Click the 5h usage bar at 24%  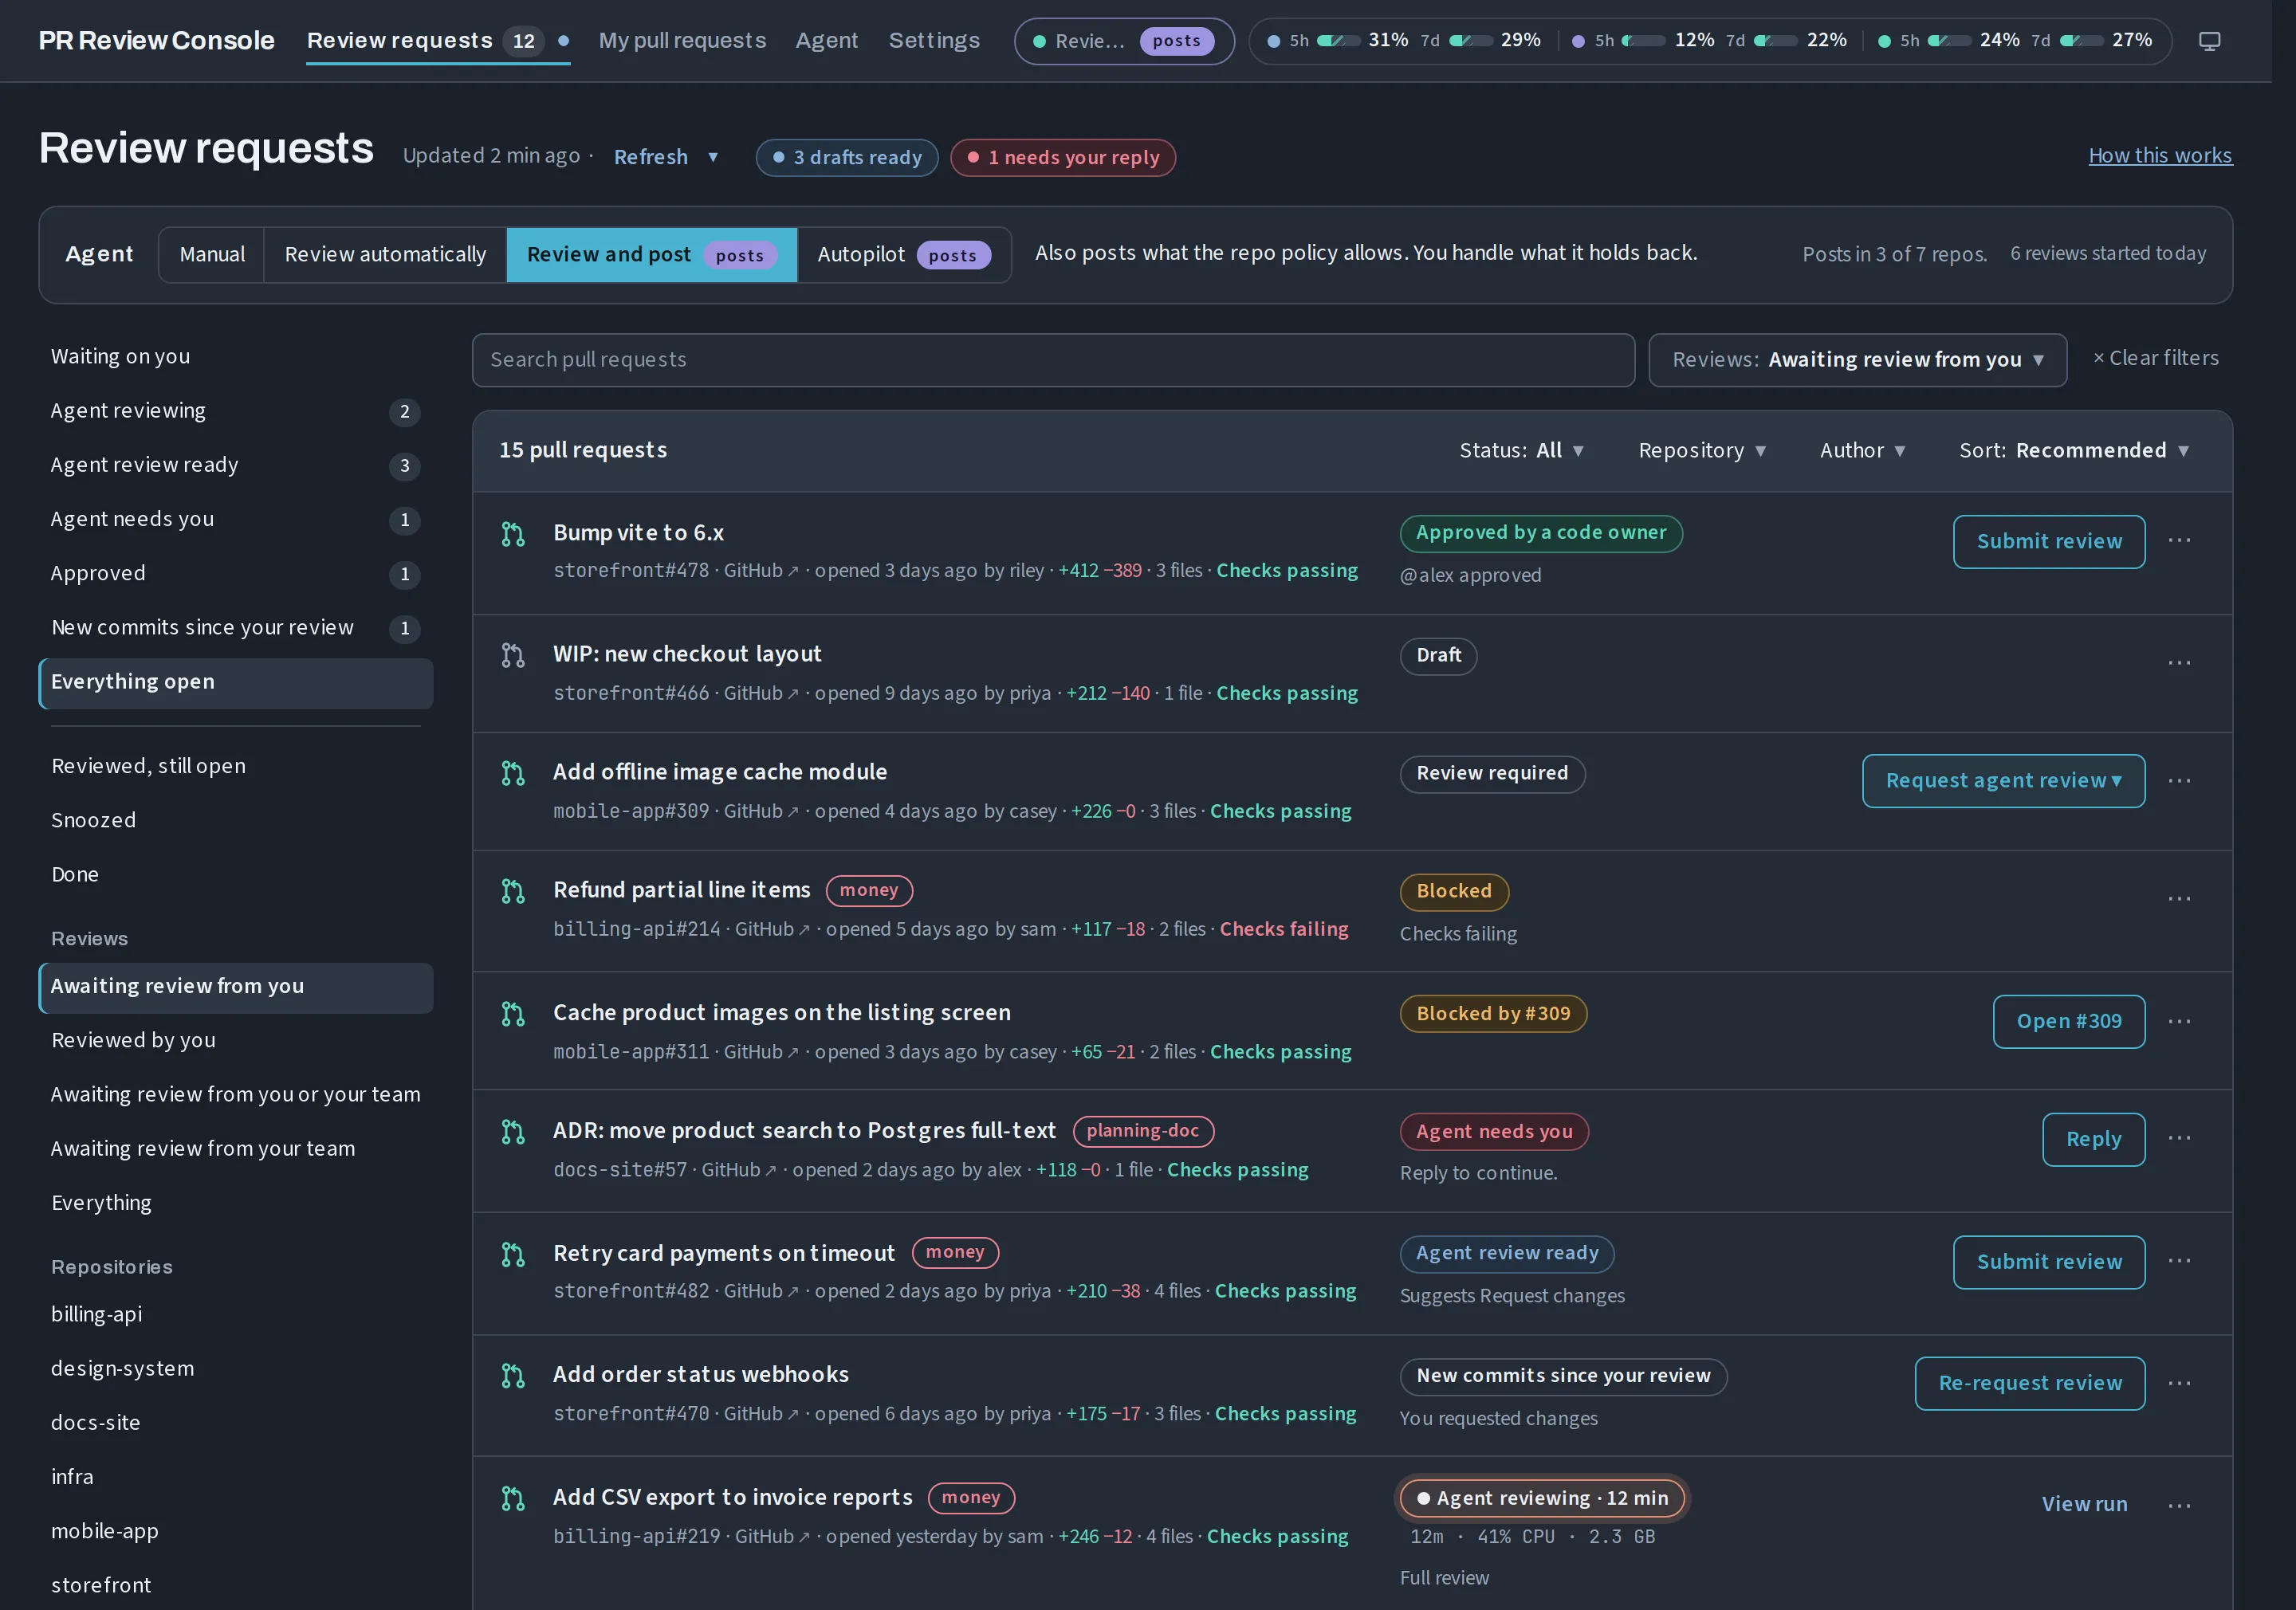[1949, 41]
